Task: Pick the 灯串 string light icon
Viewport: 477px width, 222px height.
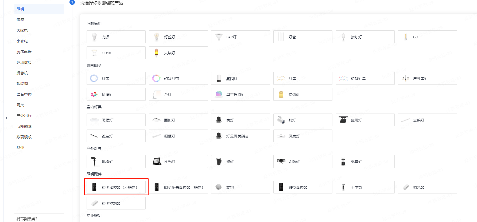Action: coord(281,78)
